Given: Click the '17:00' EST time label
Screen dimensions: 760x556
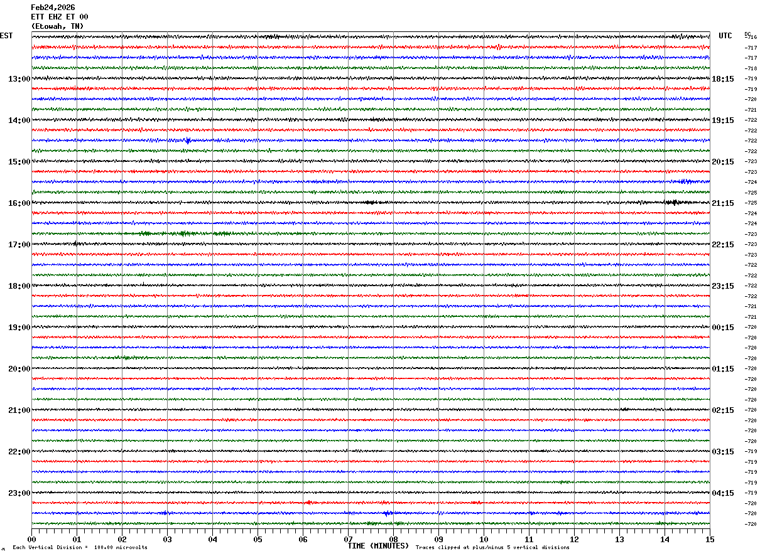Looking at the screenshot, I should coord(19,245).
